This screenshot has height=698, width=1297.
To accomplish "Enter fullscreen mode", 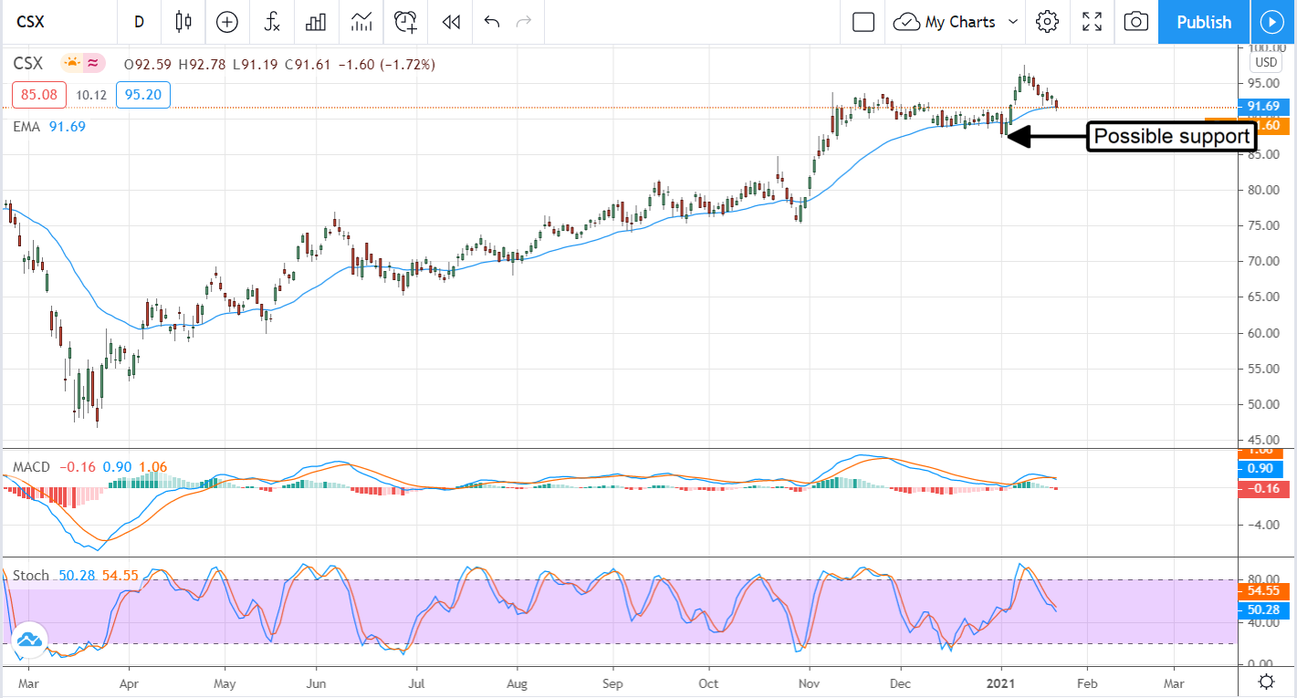I will coord(1092,22).
